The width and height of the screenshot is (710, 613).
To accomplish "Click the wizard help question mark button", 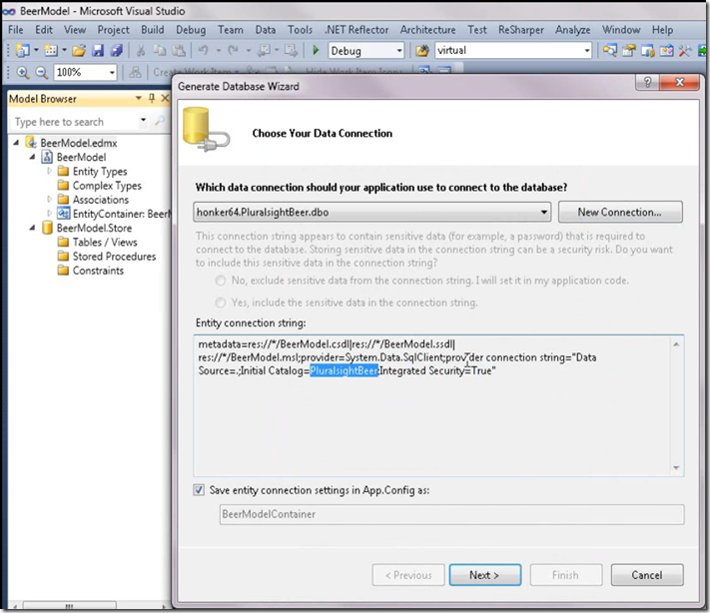I will [647, 82].
